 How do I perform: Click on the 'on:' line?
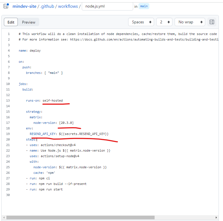coord(21,62)
